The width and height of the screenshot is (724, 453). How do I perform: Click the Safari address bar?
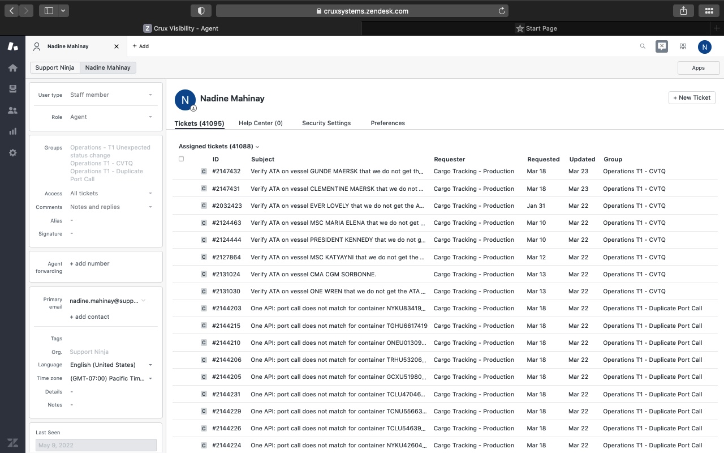click(362, 11)
